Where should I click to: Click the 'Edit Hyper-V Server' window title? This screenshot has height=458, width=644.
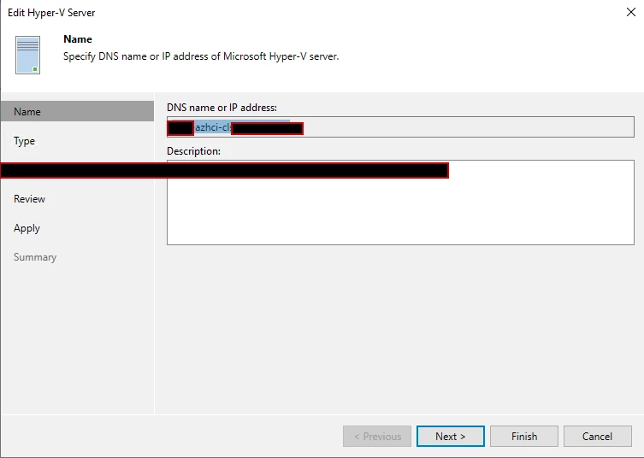click(51, 13)
